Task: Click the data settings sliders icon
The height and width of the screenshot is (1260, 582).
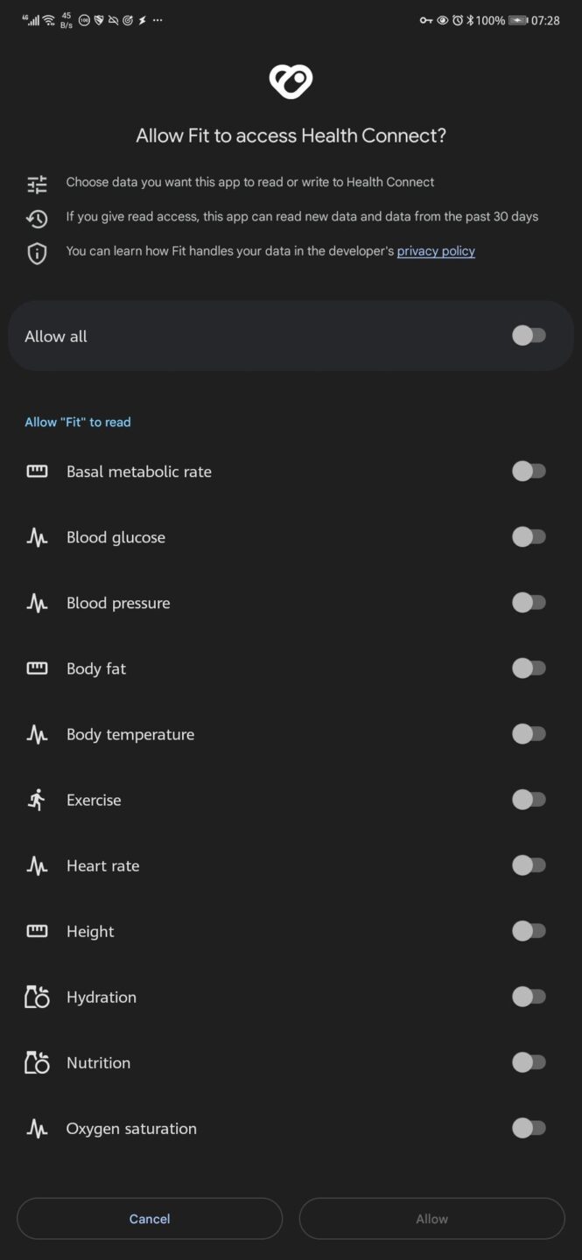Action: point(37,184)
